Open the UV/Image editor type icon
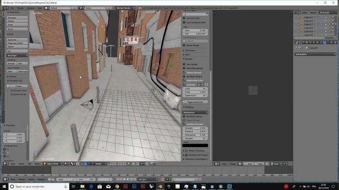339x190 pixels. [x=217, y=164]
